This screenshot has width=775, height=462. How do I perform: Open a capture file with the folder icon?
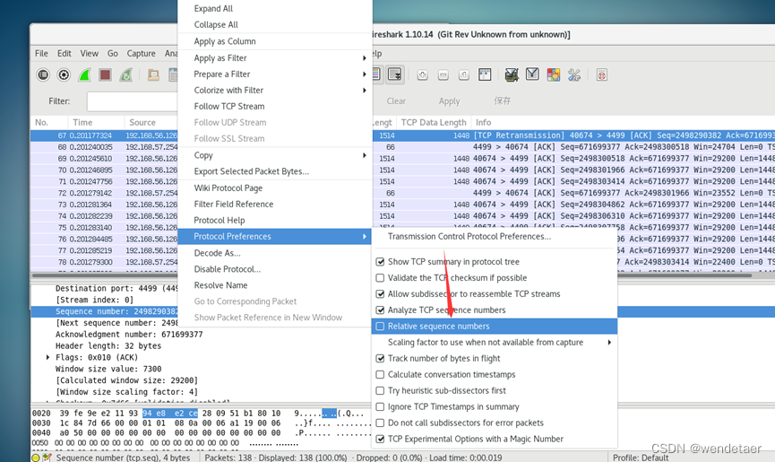153,74
